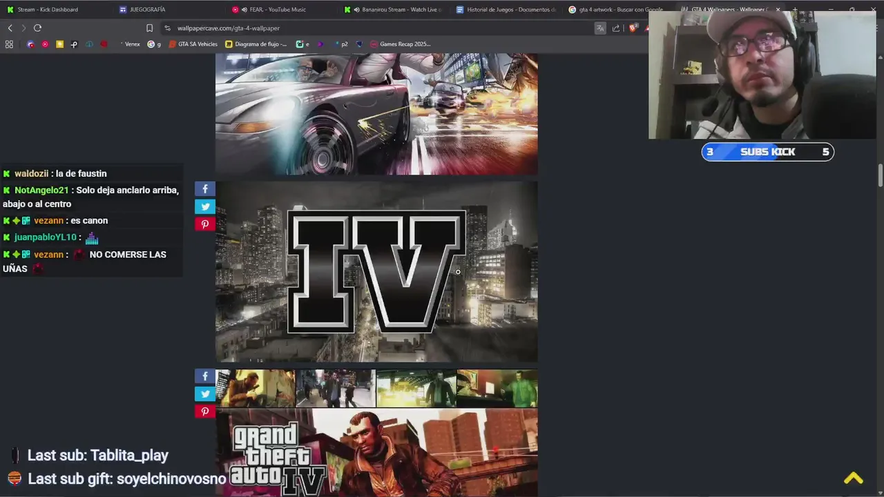
Task: Reload the wallpapercave page
Action: click(x=37, y=28)
